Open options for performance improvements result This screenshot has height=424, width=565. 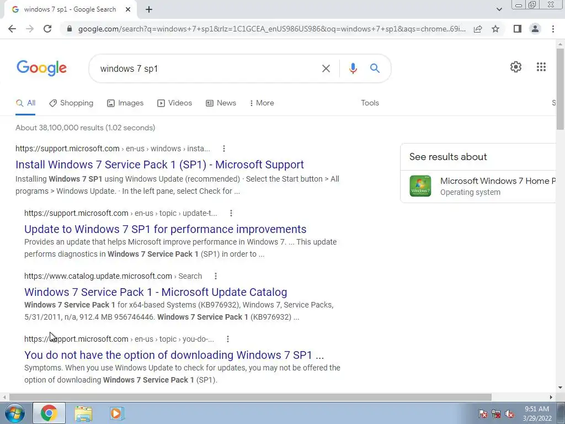point(231,213)
